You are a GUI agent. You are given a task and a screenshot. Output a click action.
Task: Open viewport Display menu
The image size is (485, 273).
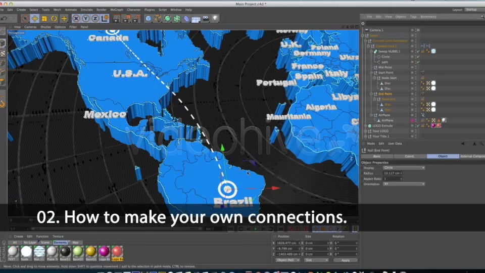[x=46, y=27]
